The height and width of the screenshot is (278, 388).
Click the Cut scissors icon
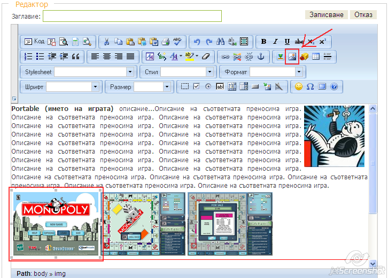click(x=107, y=42)
